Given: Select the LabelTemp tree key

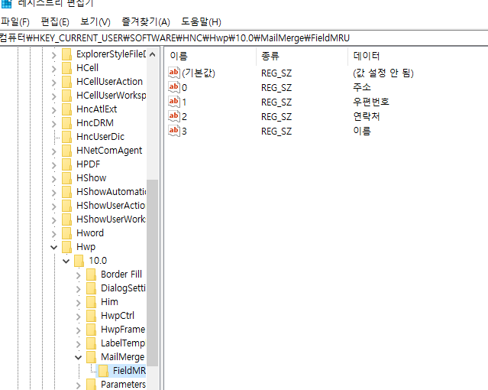Looking at the screenshot, I should (123, 343).
